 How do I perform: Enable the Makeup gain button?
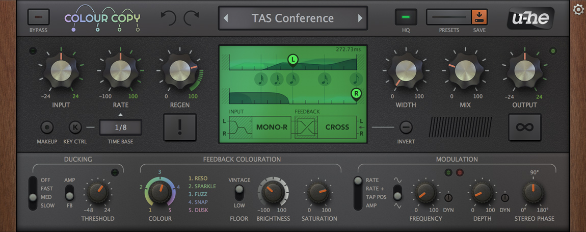47,127
